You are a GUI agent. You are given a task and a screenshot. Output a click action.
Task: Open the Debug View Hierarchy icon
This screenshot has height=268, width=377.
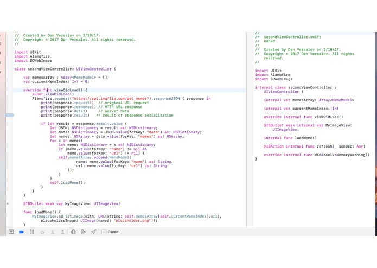click(73, 232)
